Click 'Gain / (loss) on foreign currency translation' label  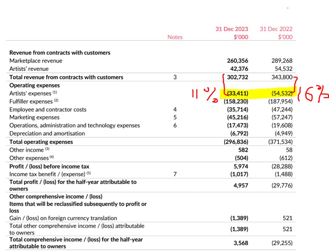[63, 218]
